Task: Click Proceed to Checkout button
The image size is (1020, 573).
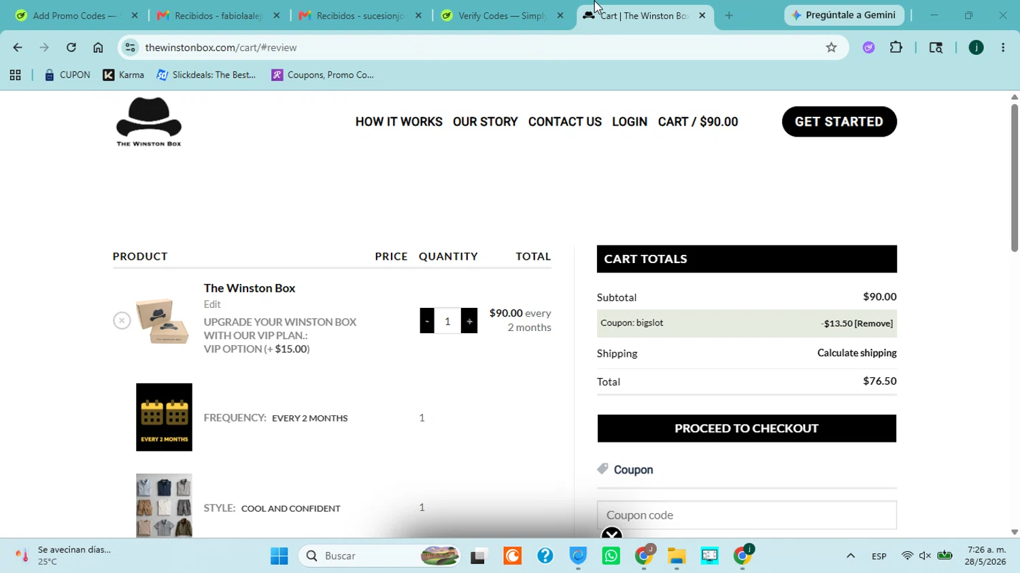Action: click(x=747, y=428)
